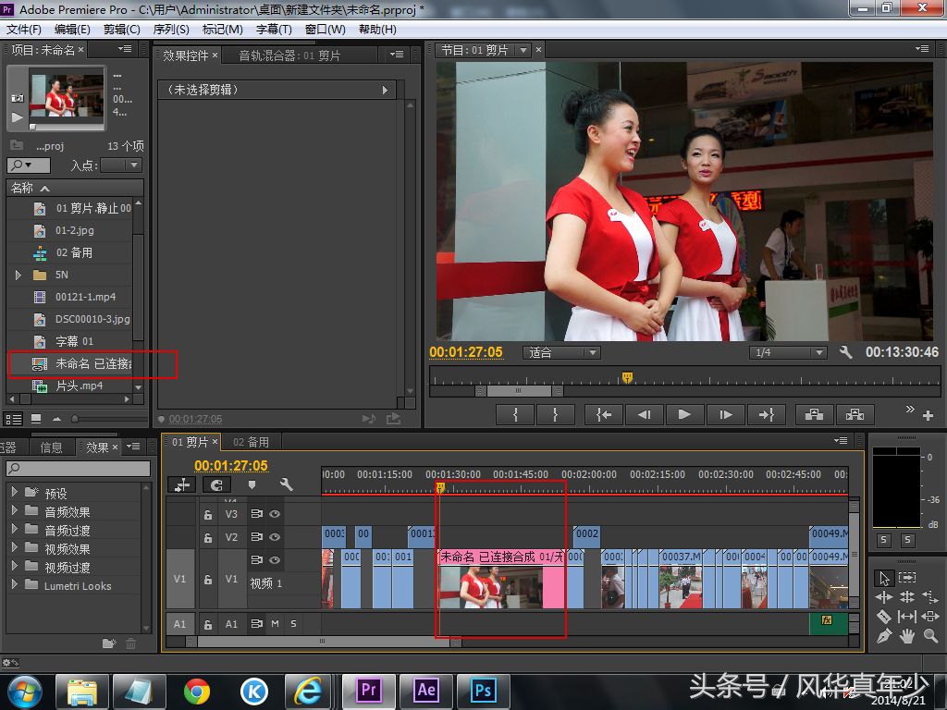Click the Lift button in Program monitor
Image resolution: width=947 pixels, height=710 pixels.
(814, 415)
